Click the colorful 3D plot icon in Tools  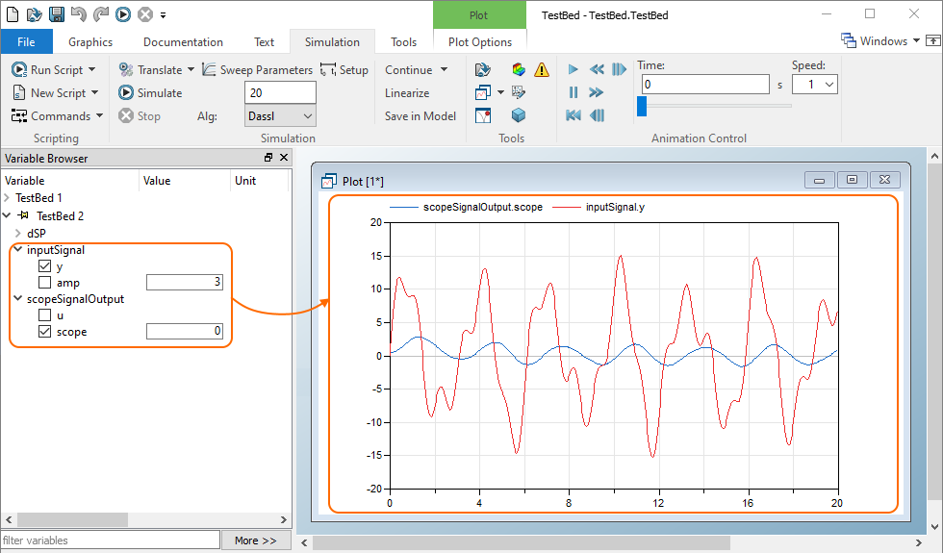519,70
